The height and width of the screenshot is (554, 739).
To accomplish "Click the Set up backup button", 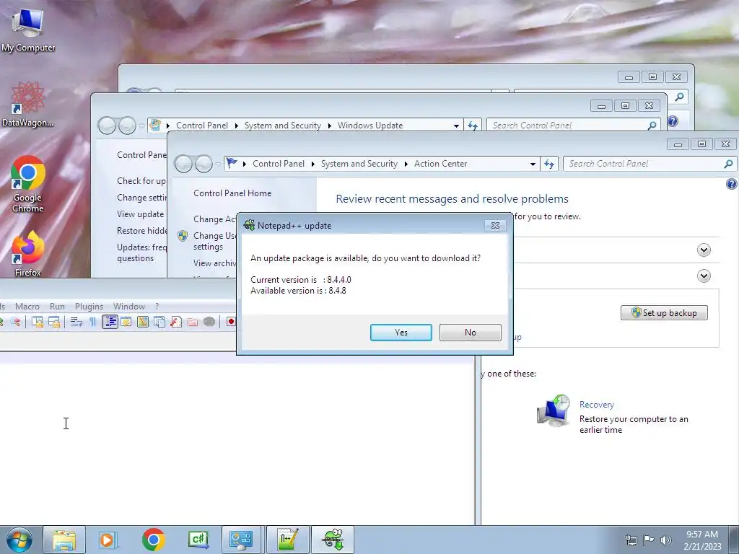I will pyautogui.click(x=664, y=313).
